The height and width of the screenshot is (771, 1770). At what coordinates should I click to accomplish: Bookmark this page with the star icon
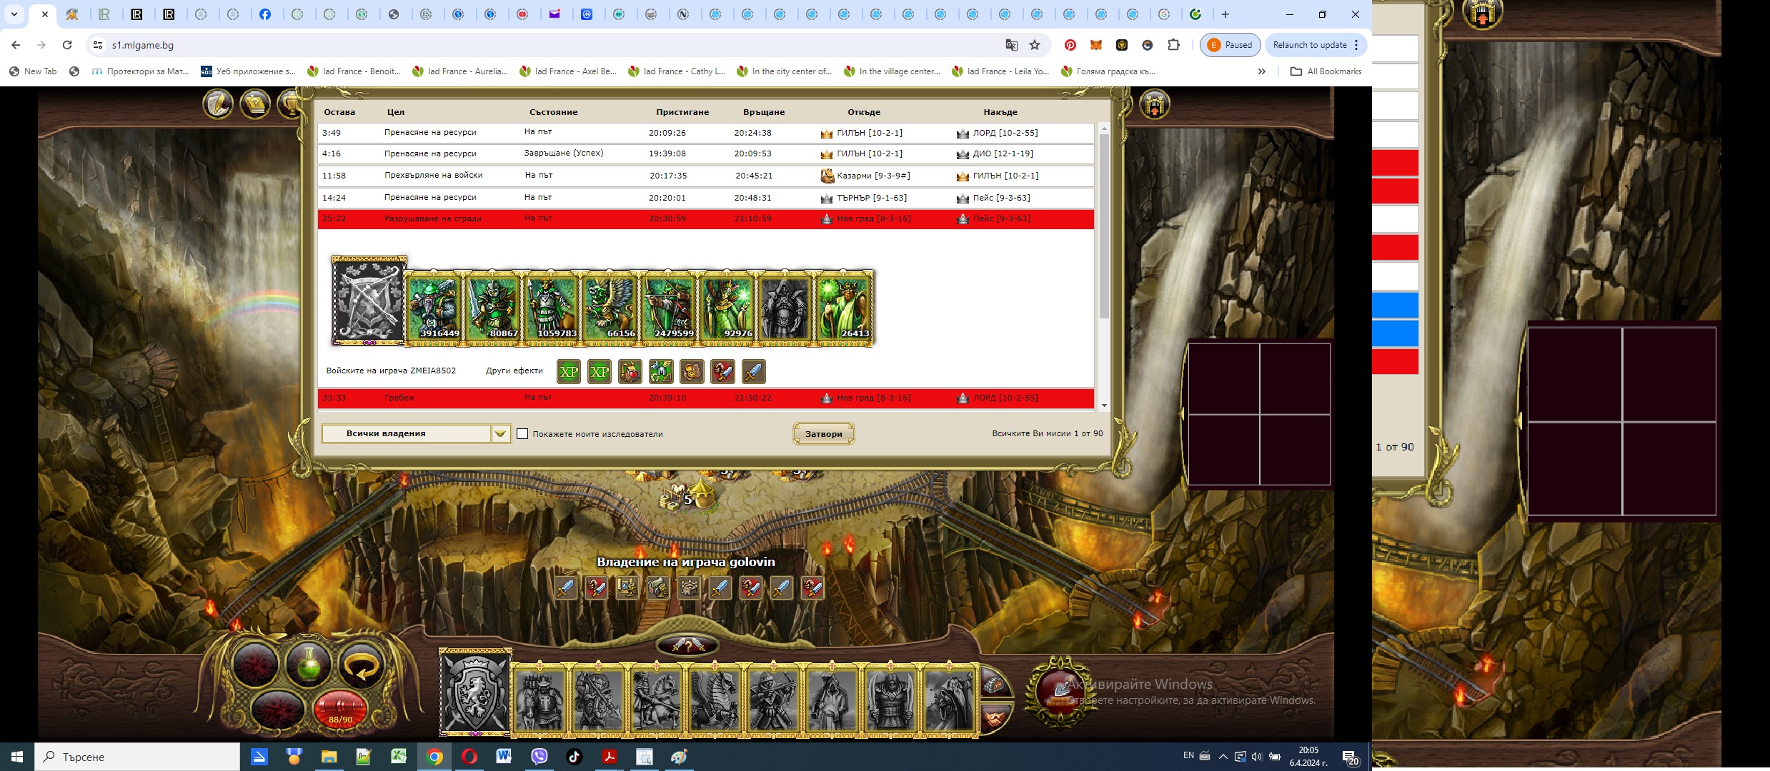coord(1034,45)
